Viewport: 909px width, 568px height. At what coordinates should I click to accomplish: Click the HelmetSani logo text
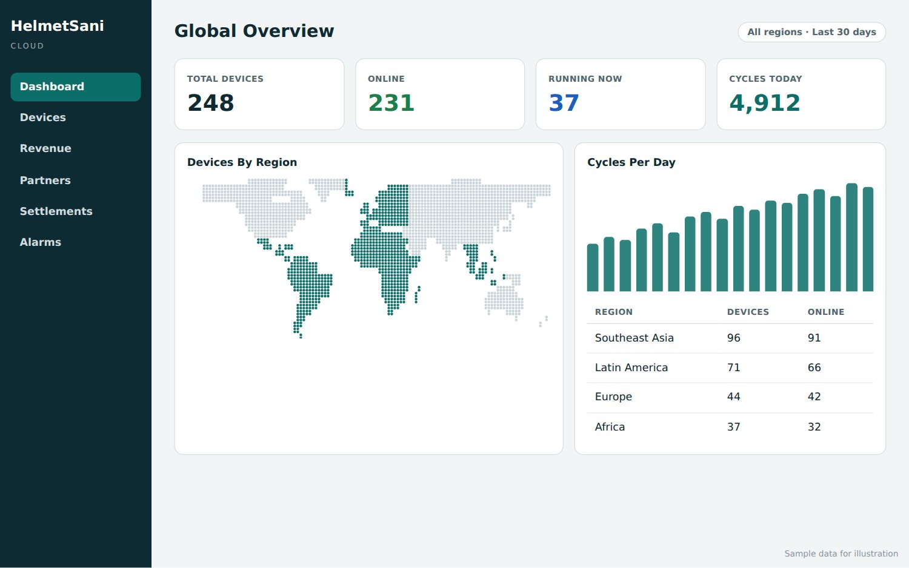click(x=58, y=26)
